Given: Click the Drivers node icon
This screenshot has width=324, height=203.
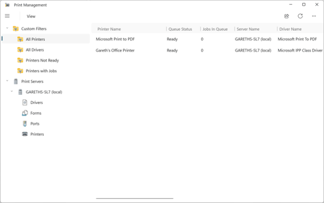Looking at the screenshot, I should (x=25, y=102).
